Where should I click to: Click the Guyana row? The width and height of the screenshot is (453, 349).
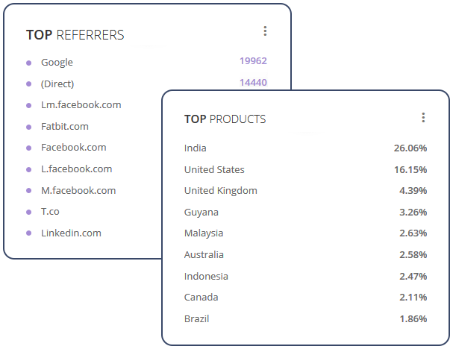306,213
